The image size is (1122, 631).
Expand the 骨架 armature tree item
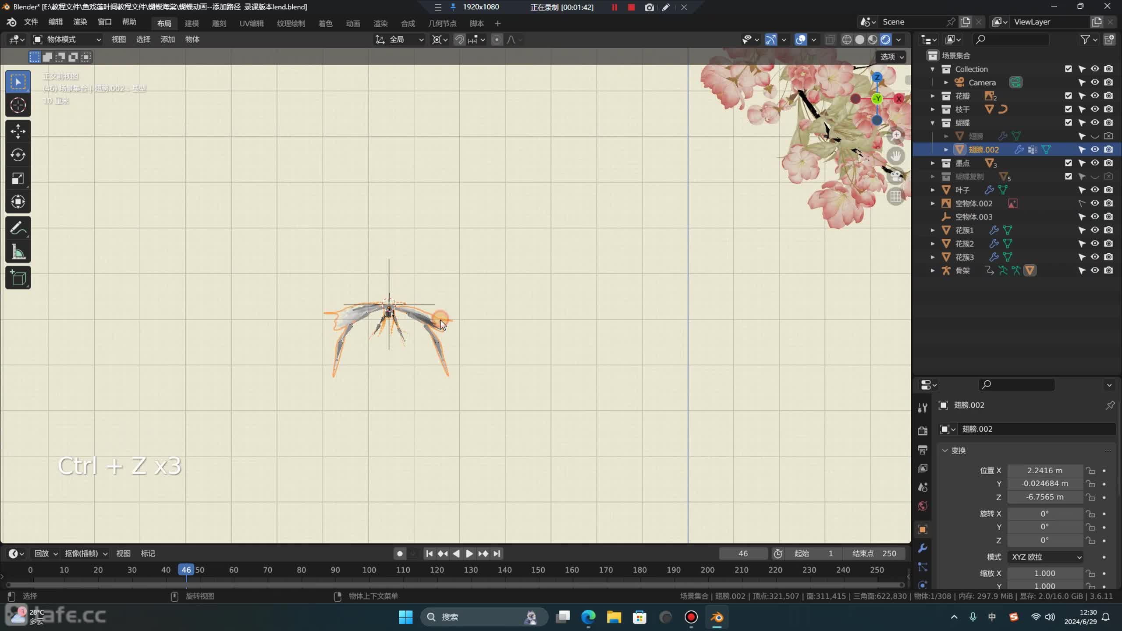click(x=933, y=271)
